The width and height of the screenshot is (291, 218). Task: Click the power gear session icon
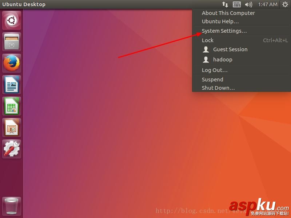(x=285, y=4)
